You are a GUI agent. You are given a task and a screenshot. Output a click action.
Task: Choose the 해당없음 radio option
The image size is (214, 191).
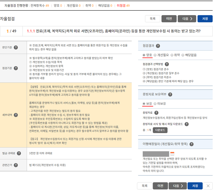point(183,55)
